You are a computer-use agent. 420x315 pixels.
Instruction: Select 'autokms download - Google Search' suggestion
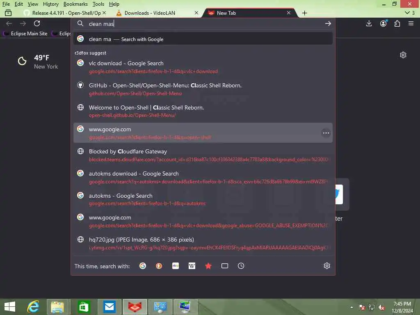click(203, 177)
